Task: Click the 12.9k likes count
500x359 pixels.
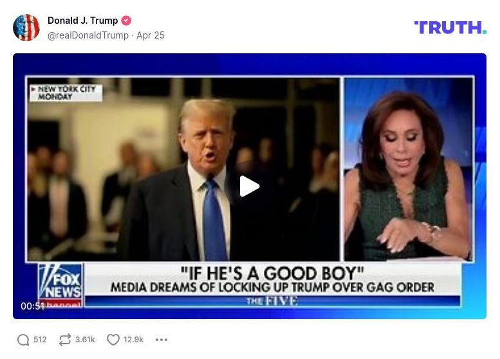Action: click(x=134, y=340)
